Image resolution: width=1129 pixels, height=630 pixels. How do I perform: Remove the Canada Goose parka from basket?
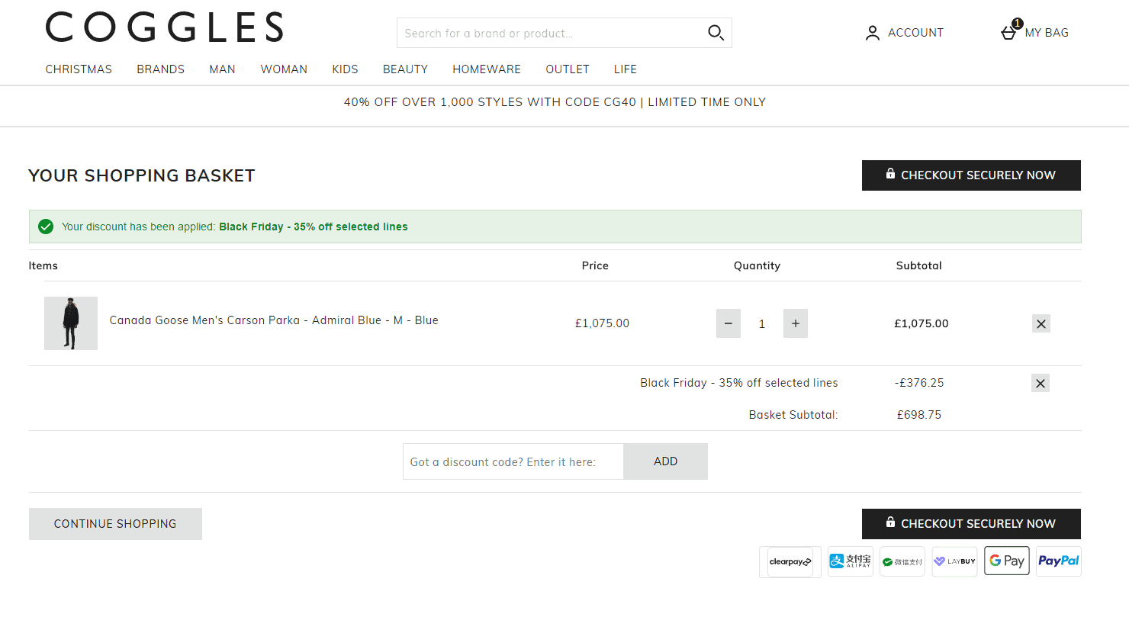point(1041,323)
